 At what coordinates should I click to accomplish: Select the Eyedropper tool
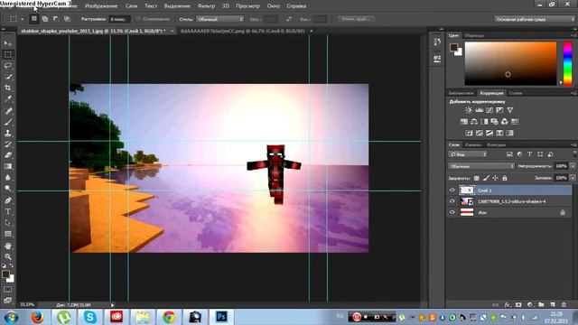coord(8,98)
